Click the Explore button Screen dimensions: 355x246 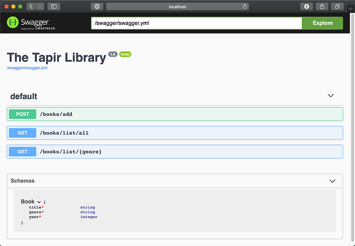323,23
